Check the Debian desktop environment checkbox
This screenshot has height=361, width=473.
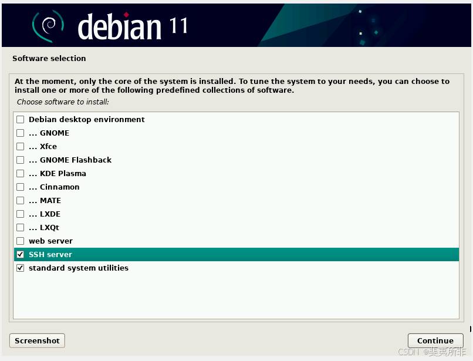coord(20,120)
